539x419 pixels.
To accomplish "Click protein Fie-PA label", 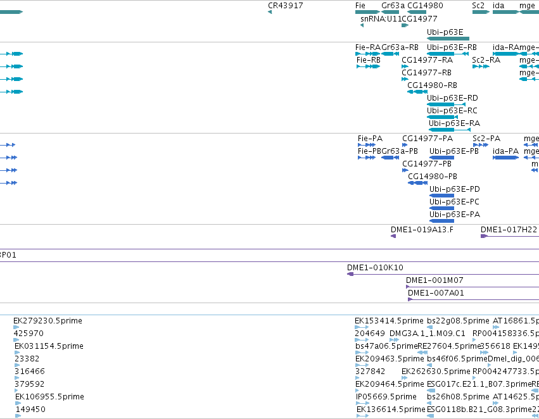I will tap(370, 139).
